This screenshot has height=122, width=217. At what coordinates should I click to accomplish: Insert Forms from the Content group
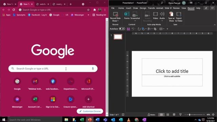click(126, 16)
